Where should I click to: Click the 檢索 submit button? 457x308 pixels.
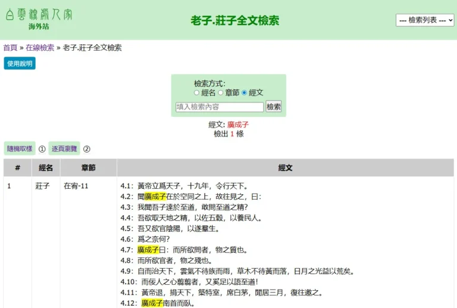pyautogui.click(x=273, y=107)
